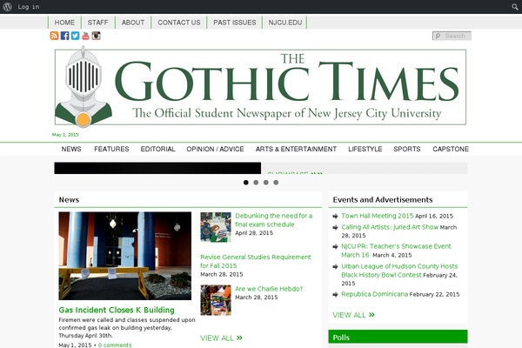Open the RSS feed icon

(x=54, y=36)
